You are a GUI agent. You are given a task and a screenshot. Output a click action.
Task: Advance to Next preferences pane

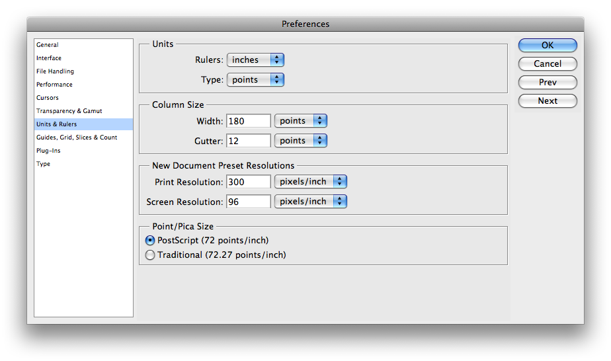548,101
